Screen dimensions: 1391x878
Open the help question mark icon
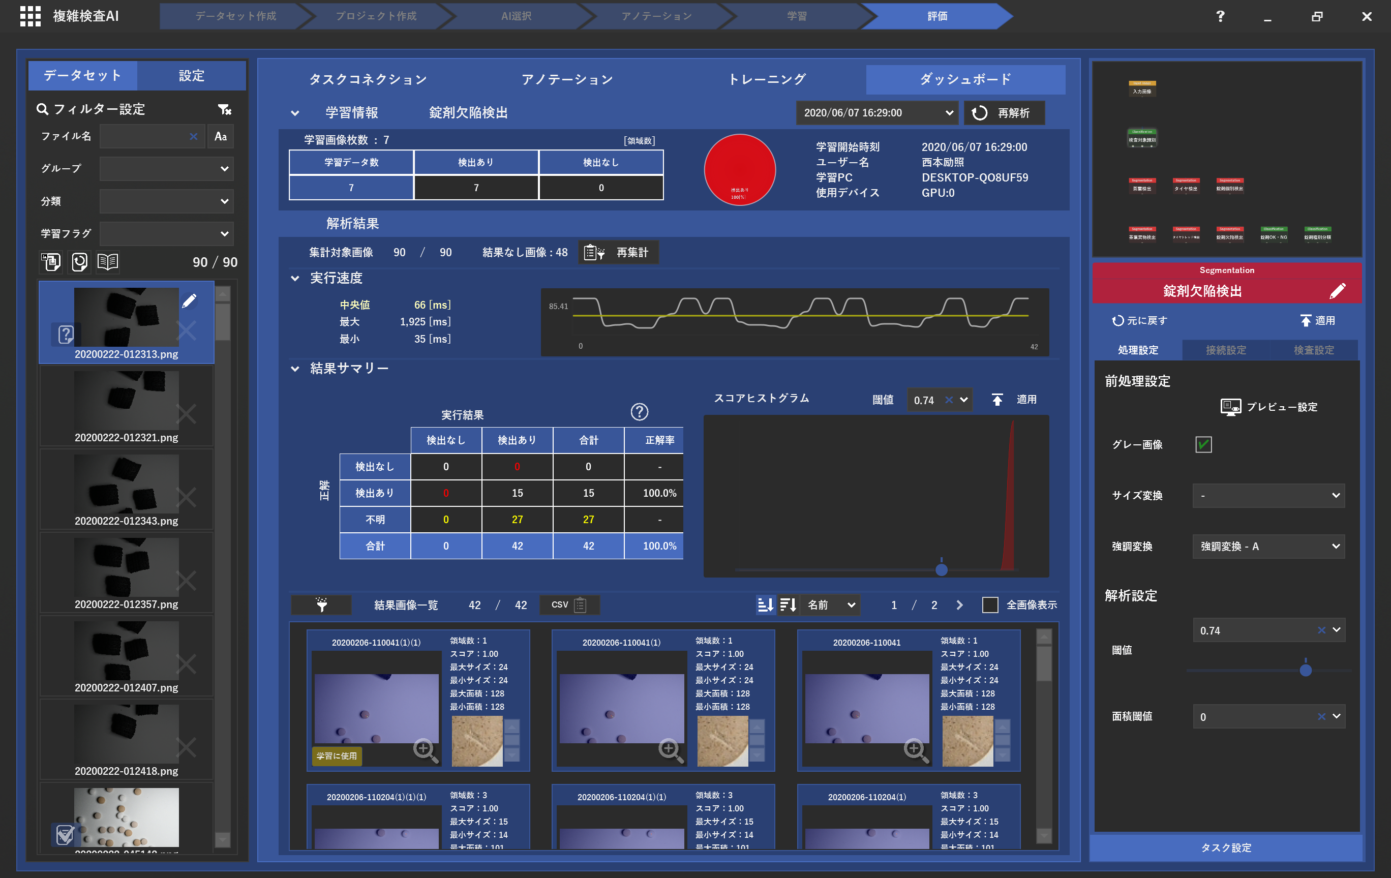click(1220, 16)
